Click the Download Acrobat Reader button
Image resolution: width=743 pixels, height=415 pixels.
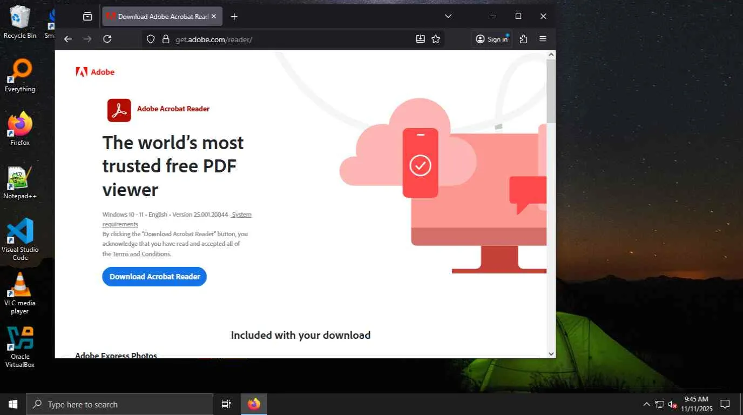(x=154, y=277)
